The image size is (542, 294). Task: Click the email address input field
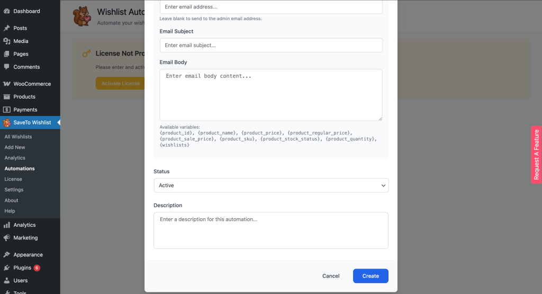click(x=270, y=7)
